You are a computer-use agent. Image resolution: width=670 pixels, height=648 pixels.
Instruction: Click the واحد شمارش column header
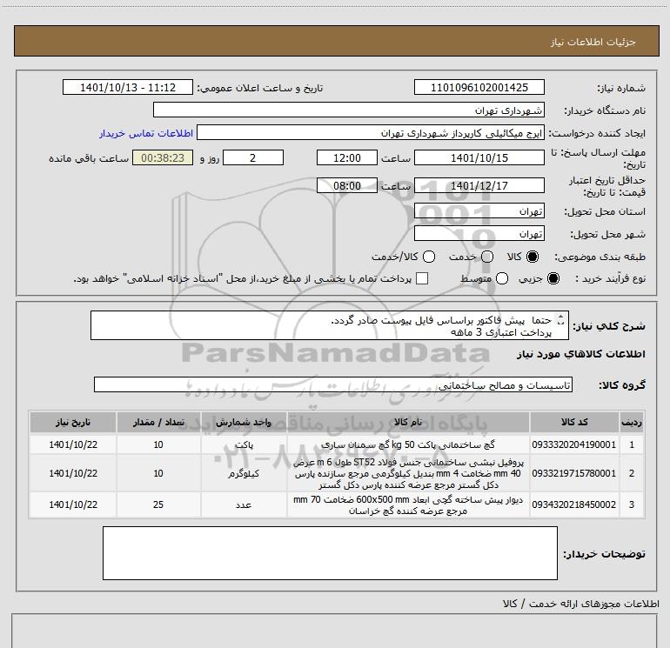pyautogui.click(x=244, y=422)
